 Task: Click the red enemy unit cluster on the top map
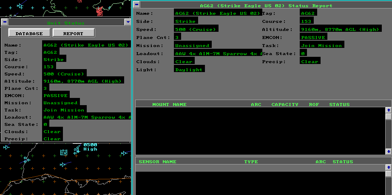pos(99,11)
